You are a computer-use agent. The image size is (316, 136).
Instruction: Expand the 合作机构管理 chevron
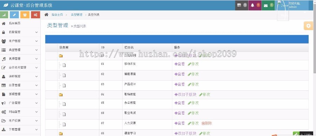tap(37, 68)
